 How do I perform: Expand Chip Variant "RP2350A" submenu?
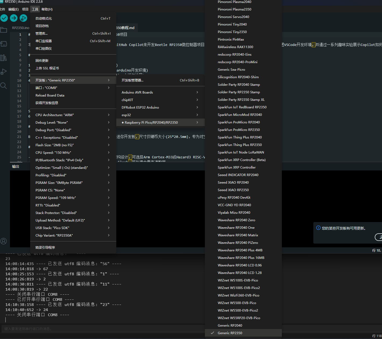73,235
